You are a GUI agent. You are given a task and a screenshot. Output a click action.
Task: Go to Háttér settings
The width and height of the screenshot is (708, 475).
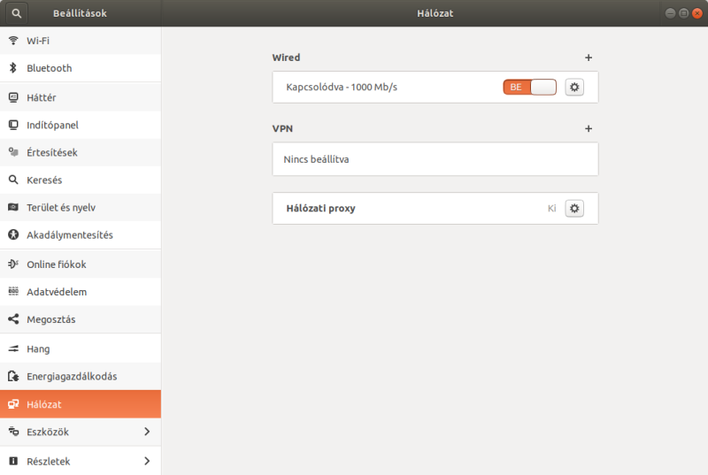tap(81, 97)
